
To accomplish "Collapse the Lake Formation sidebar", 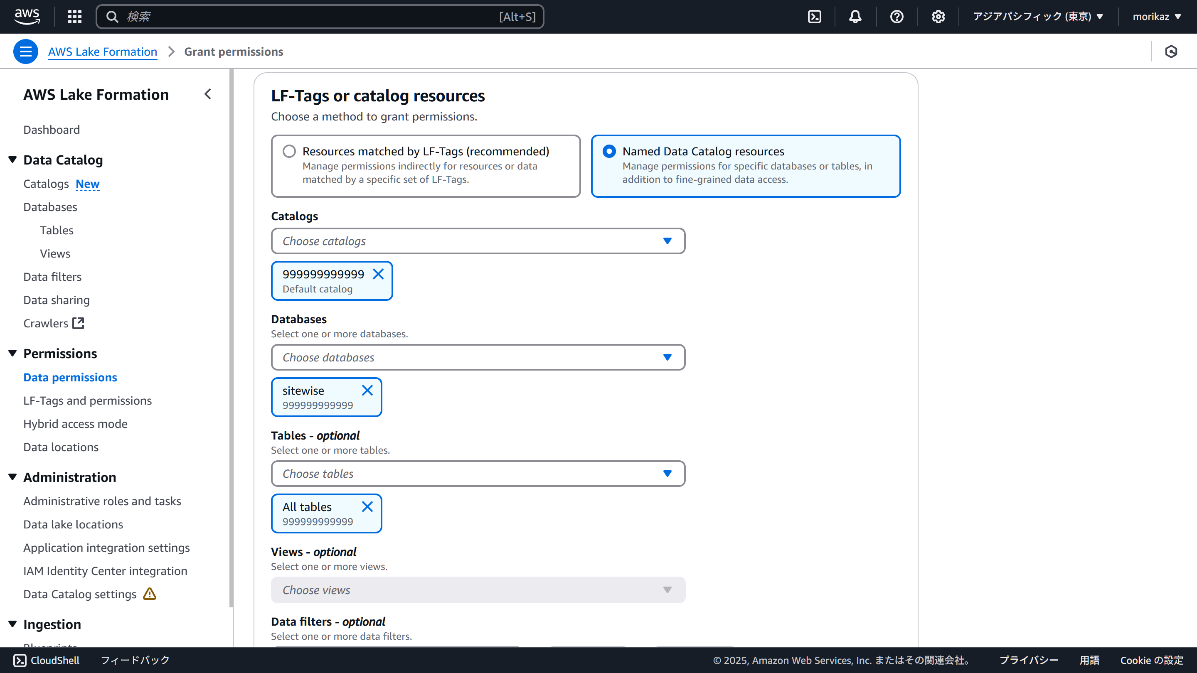I will (x=208, y=94).
